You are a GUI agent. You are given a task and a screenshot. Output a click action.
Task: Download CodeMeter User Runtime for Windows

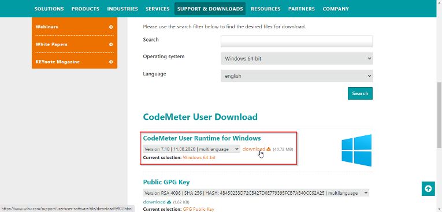[x=254, y=149]
